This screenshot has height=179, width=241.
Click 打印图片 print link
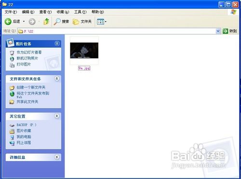(24, 64)
